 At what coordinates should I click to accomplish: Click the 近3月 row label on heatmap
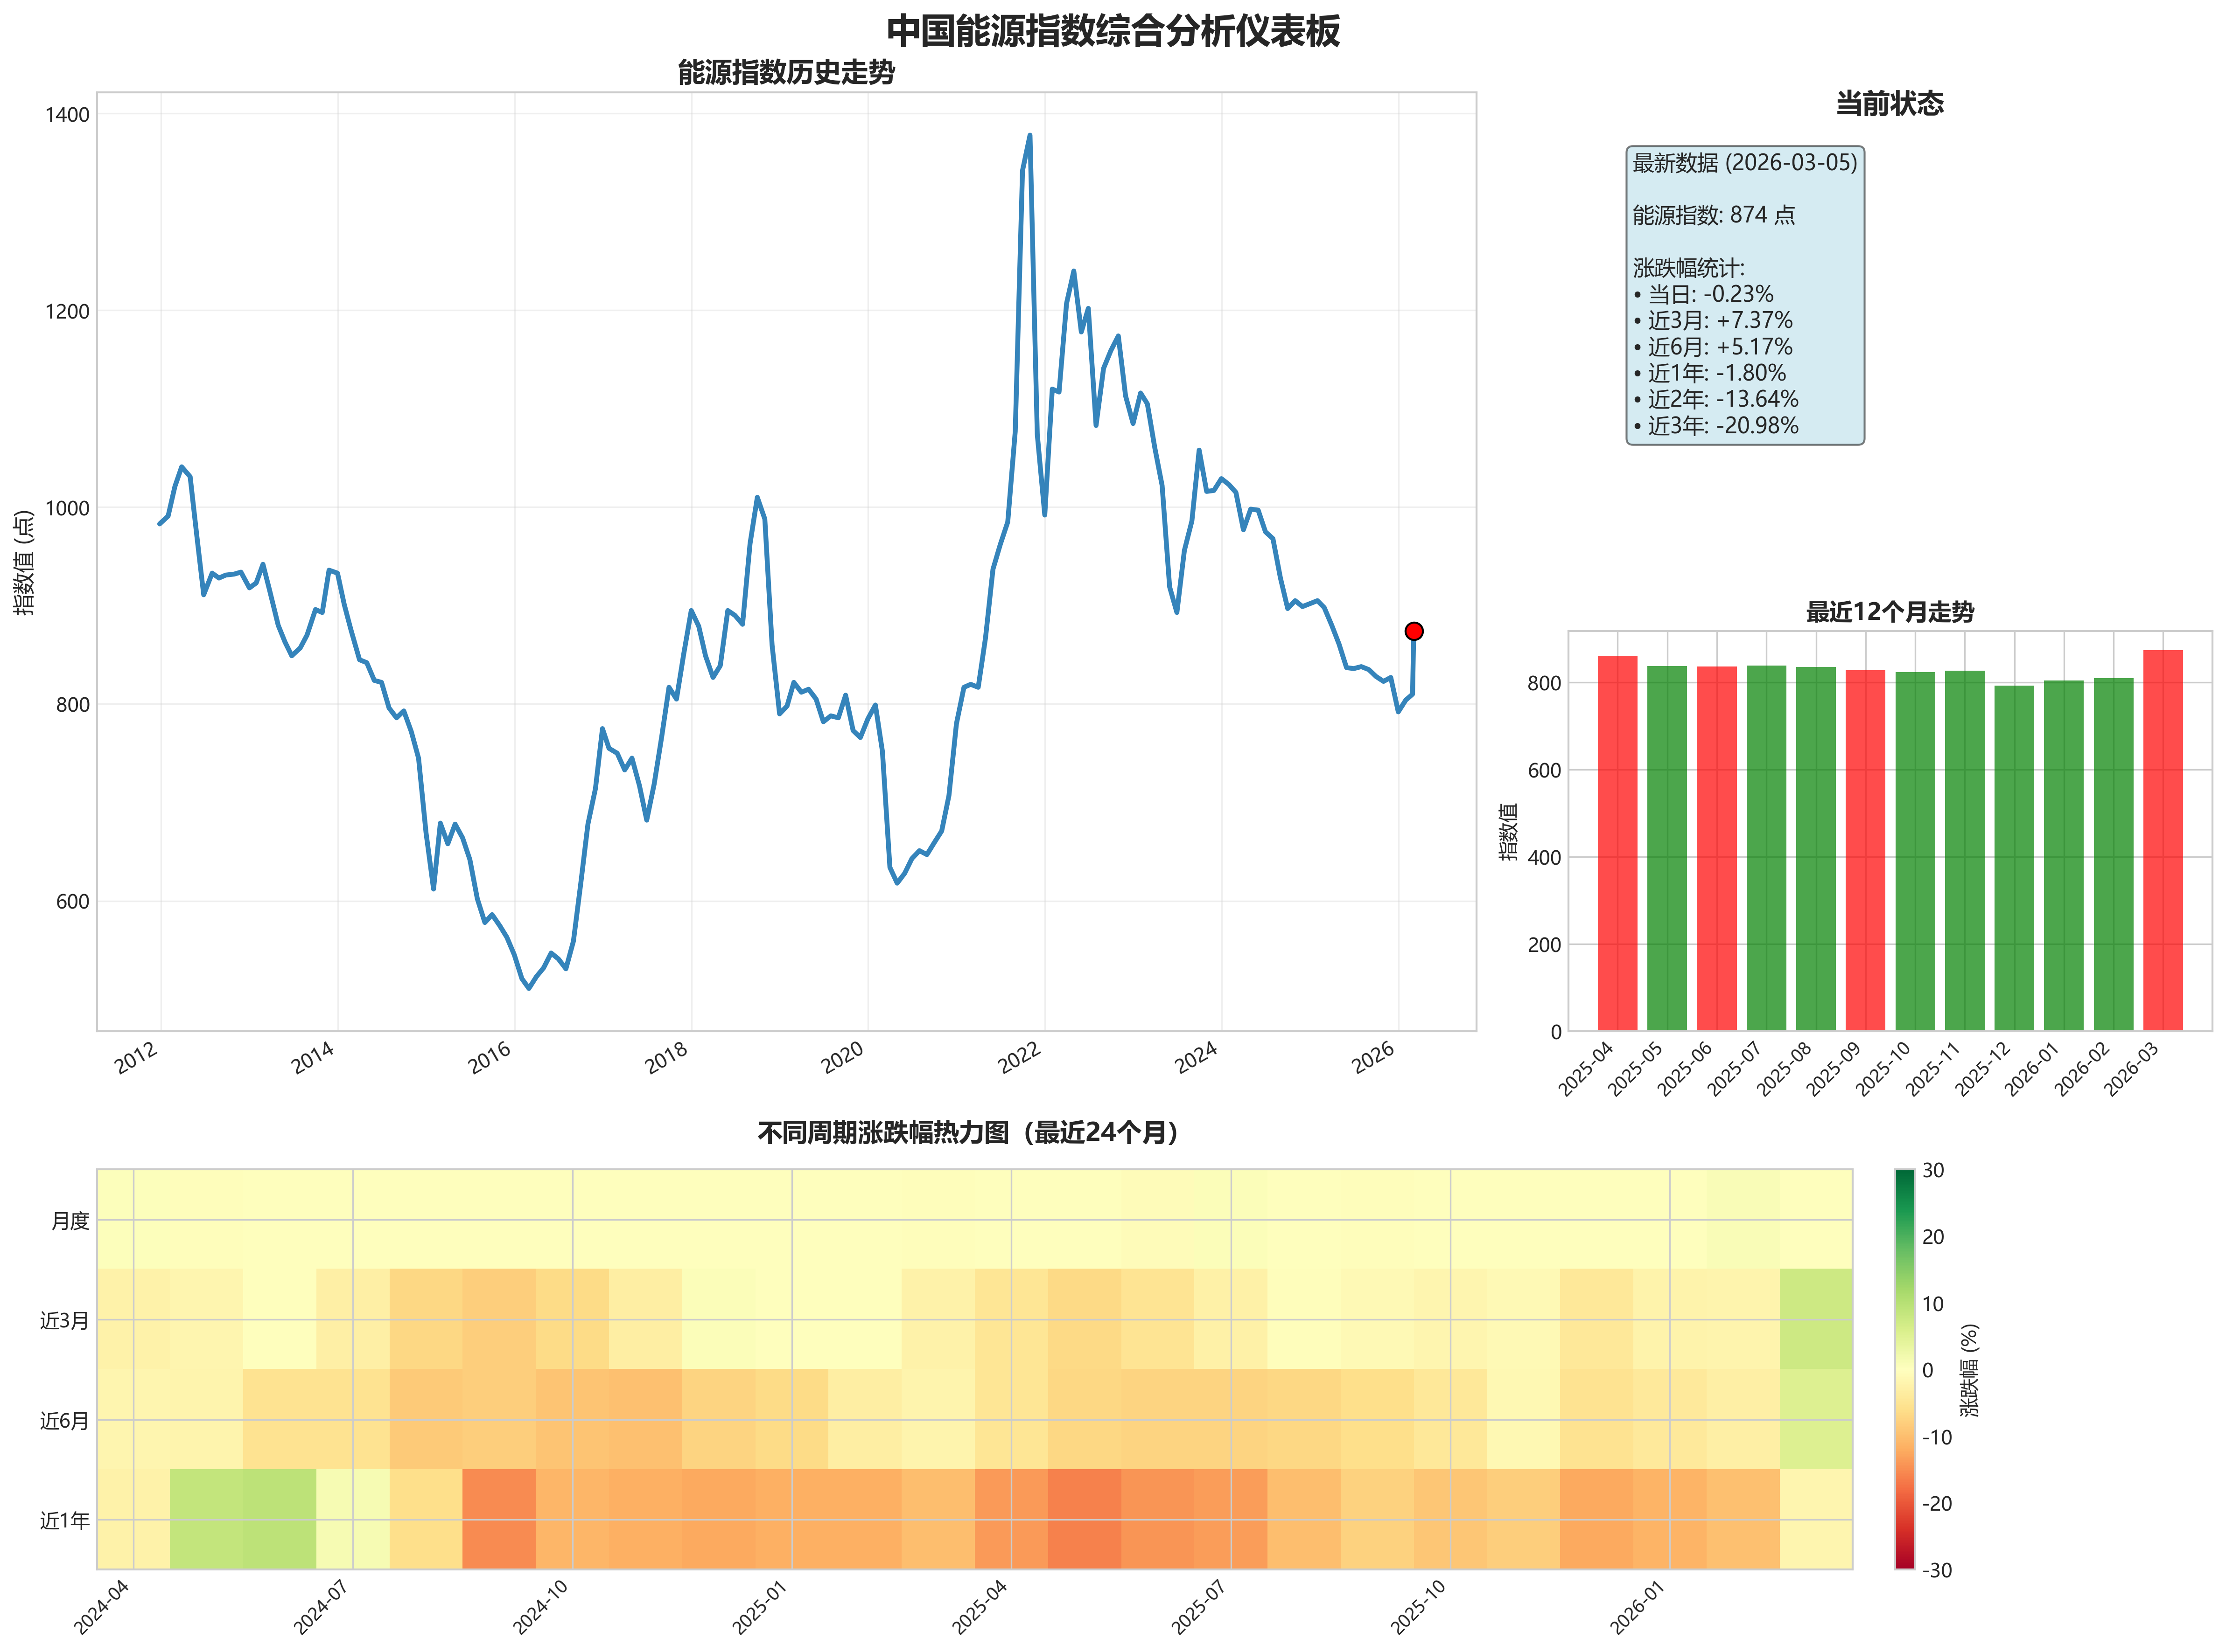tap(64, 1321)
